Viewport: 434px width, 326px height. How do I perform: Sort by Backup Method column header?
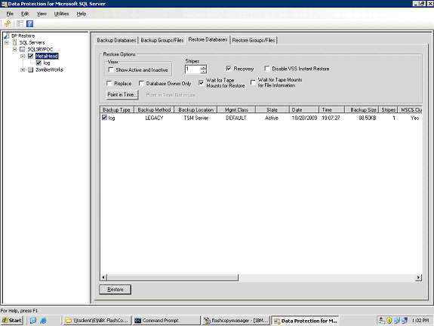click(x=154, y=110)
